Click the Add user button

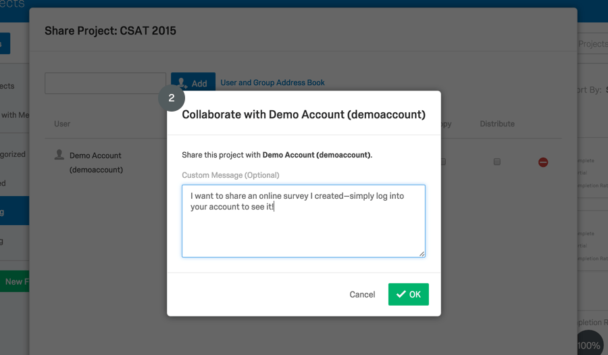point(193,82)
